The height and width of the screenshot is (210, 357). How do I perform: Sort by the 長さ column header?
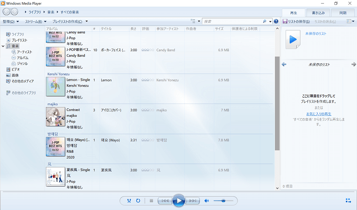[x=135, y=29]
